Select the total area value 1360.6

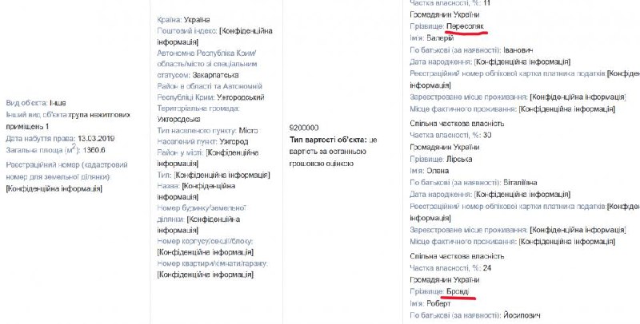94,150
